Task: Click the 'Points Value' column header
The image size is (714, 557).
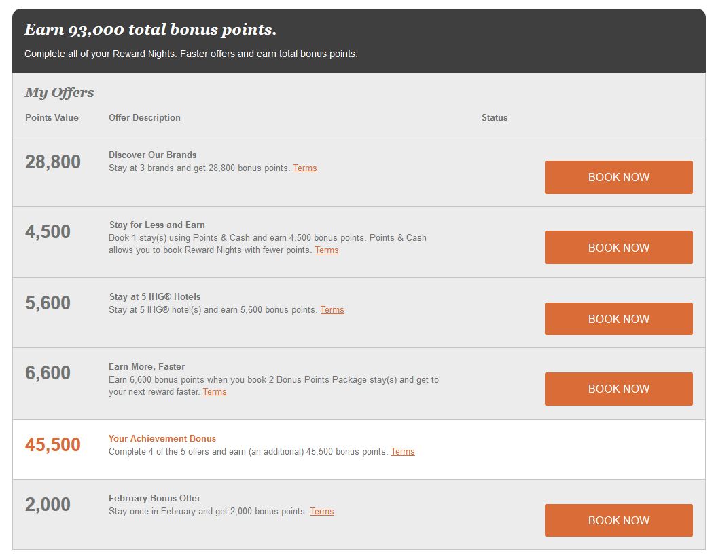Action: 52,117
